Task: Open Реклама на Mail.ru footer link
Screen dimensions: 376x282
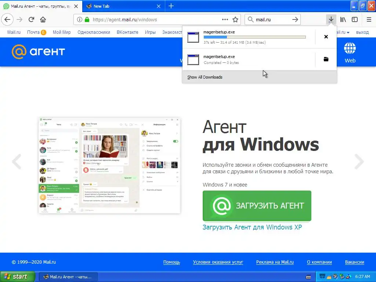Action: tap(275, 262)
